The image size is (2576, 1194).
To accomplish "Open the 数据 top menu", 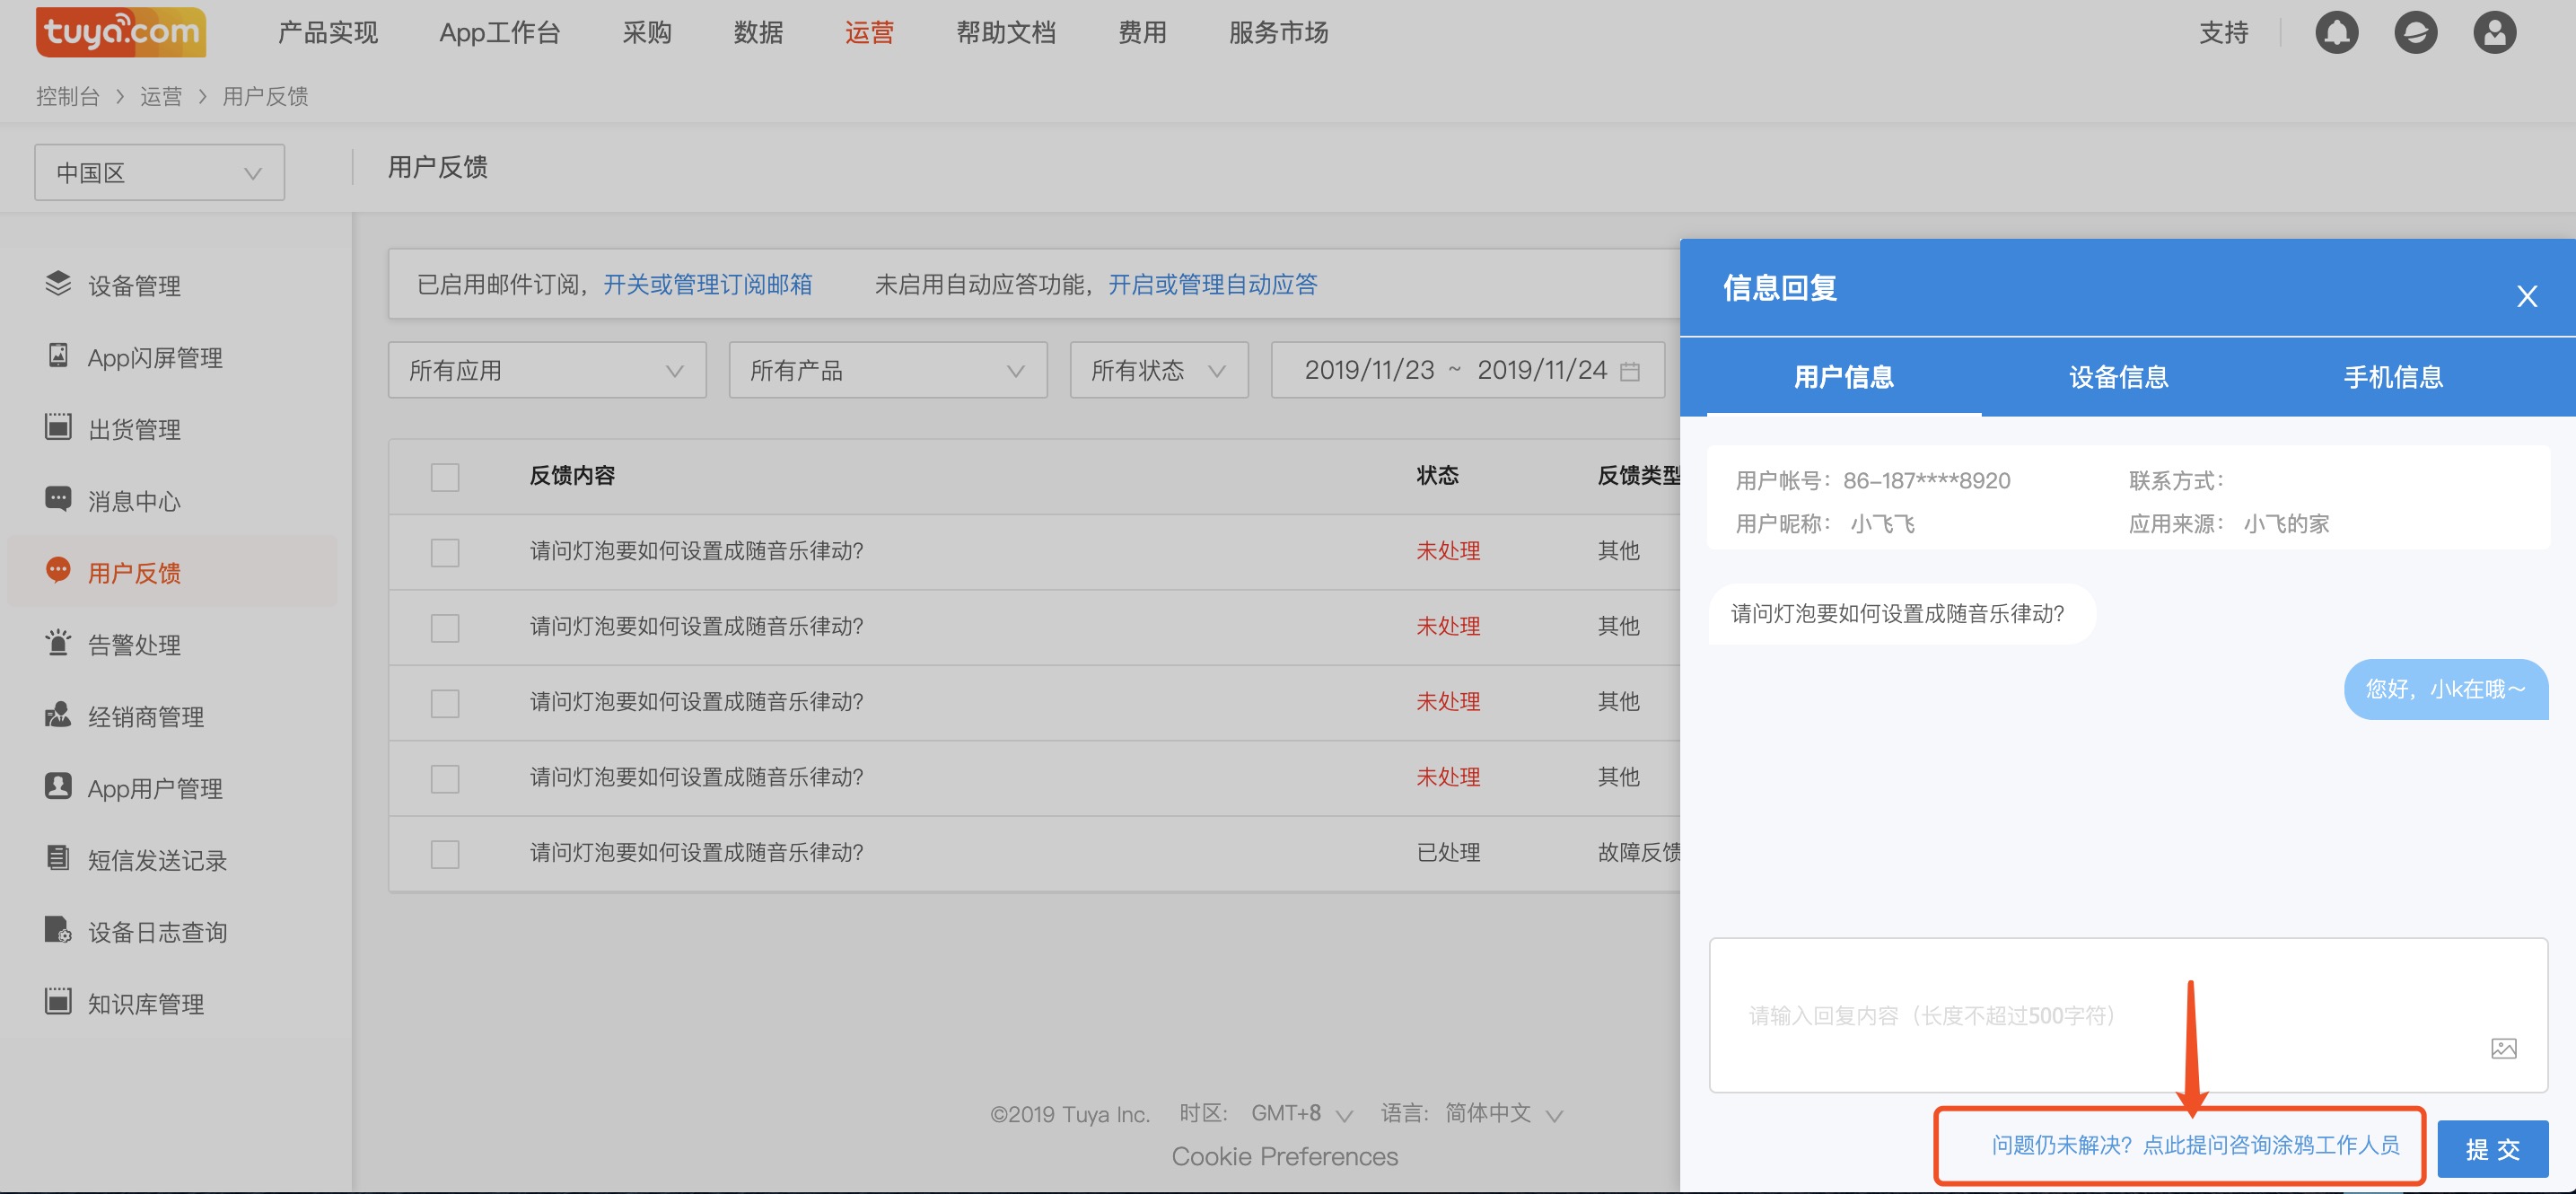I will click(758, 33).
